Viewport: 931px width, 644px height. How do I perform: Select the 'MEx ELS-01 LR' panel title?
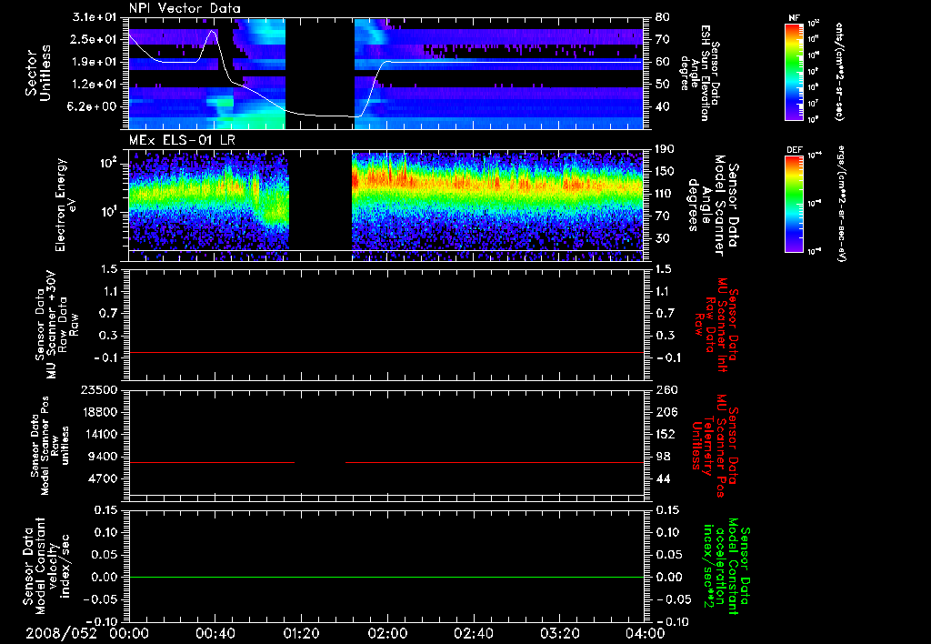(x=182, y=140)
